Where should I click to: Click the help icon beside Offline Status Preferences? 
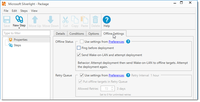[128, 42]
